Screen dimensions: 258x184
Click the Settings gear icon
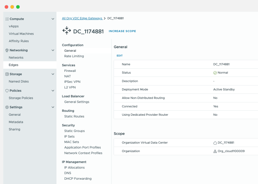click(x=7, y=107)
